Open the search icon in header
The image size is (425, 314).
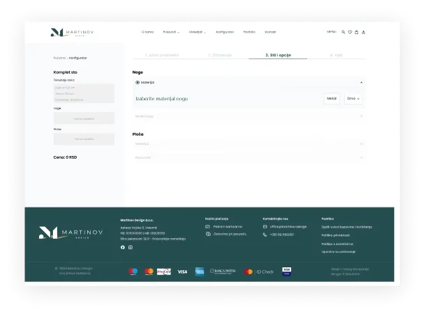(343, 32)
